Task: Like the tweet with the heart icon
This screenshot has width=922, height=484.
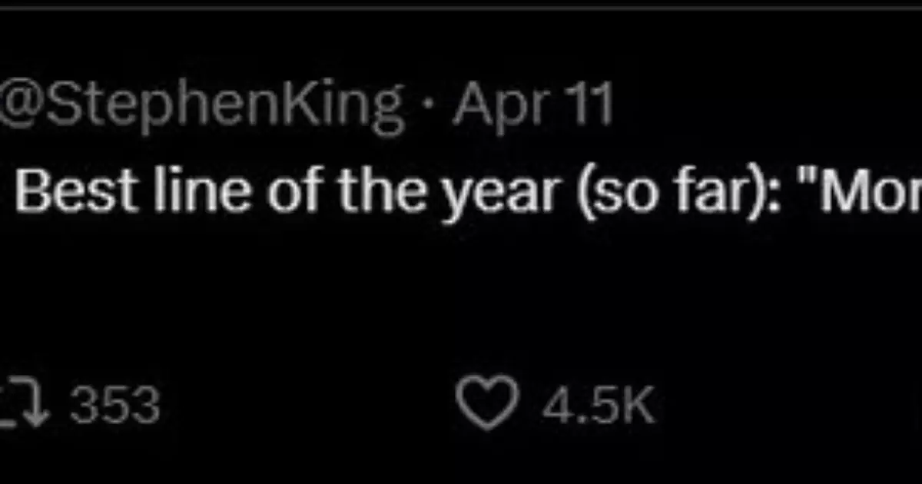Action: (487, 403)
